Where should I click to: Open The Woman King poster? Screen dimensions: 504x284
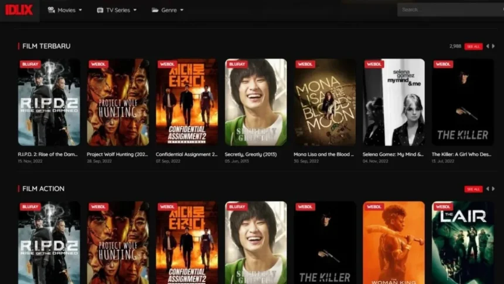[x=394, y=242]
